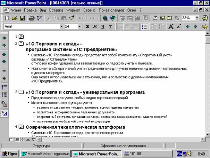Open the Arial font name dropdown

[61, 26]
